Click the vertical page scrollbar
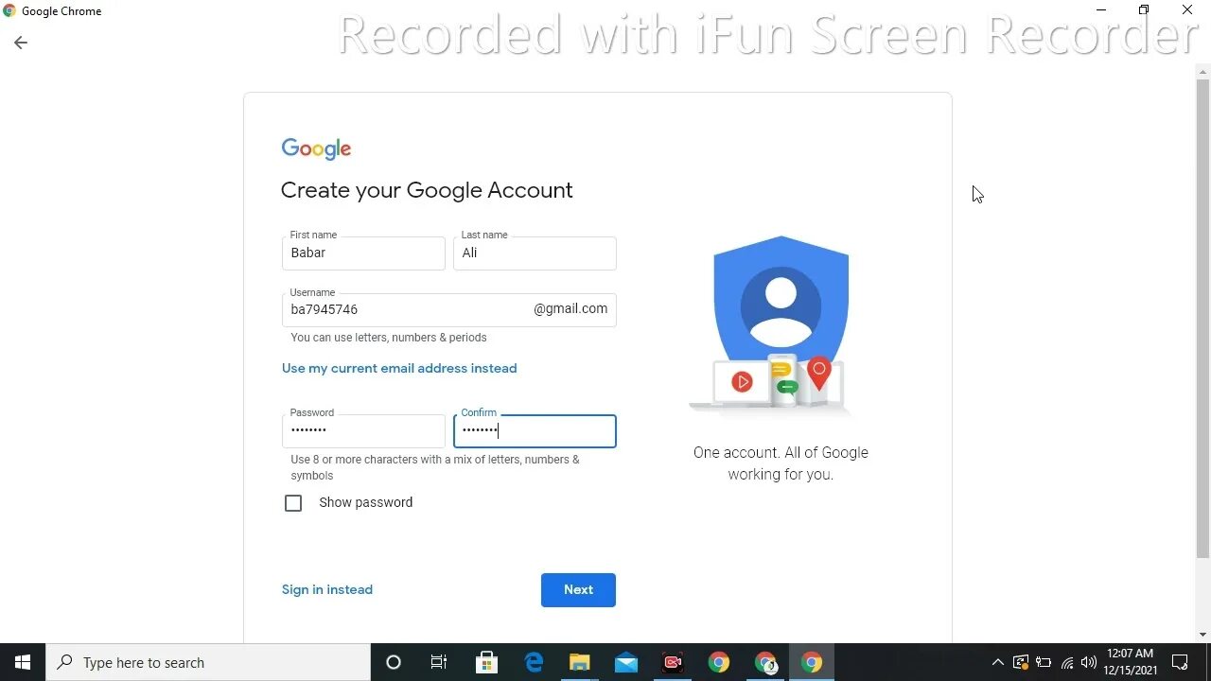This screenshot has width=1211, height=681. 1202,318
